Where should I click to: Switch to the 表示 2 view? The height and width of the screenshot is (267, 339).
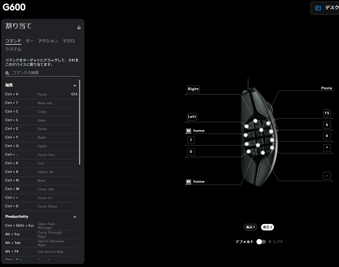tap(267, 227)
